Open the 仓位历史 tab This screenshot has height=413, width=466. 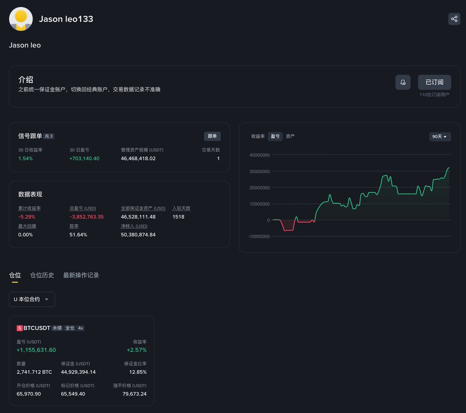pyautogui.click(x=42, y=275)
